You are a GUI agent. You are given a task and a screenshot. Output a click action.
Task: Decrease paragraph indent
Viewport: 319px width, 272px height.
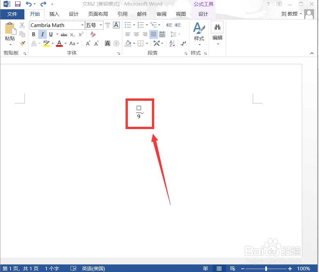(169, 25)
